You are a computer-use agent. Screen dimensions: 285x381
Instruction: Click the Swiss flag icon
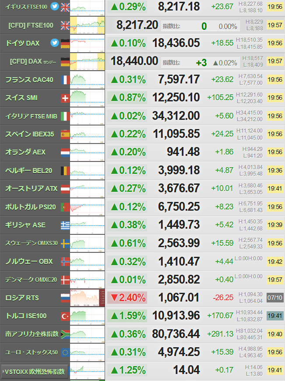65,98
